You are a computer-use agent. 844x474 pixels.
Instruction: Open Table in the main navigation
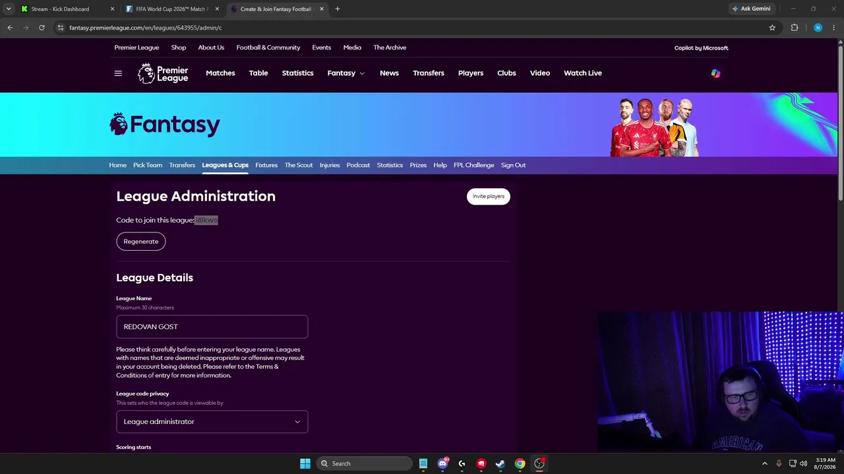click(258, 73)
